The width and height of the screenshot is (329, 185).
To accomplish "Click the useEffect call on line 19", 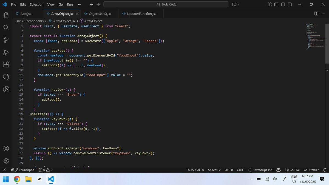I will (x=39, y=114).
